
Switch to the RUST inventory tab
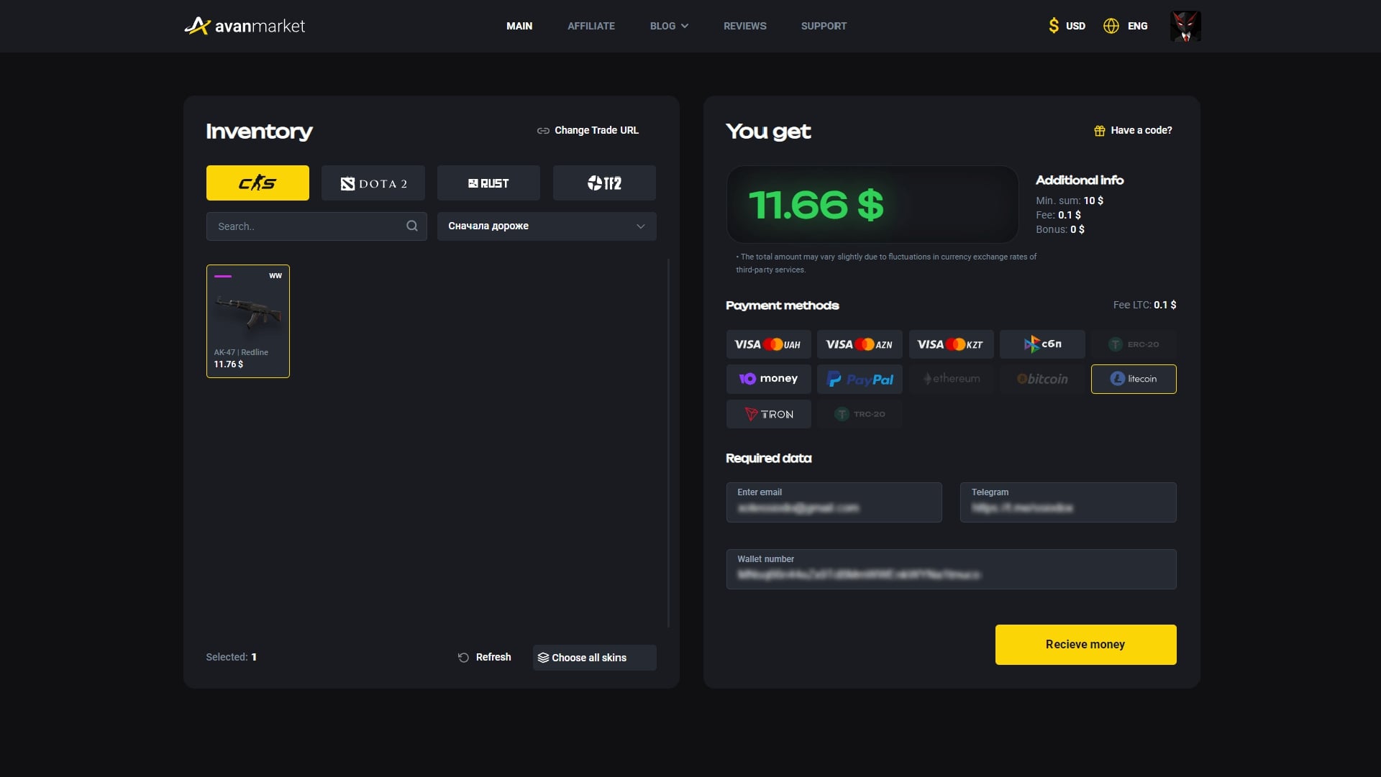tap(488, 183)
